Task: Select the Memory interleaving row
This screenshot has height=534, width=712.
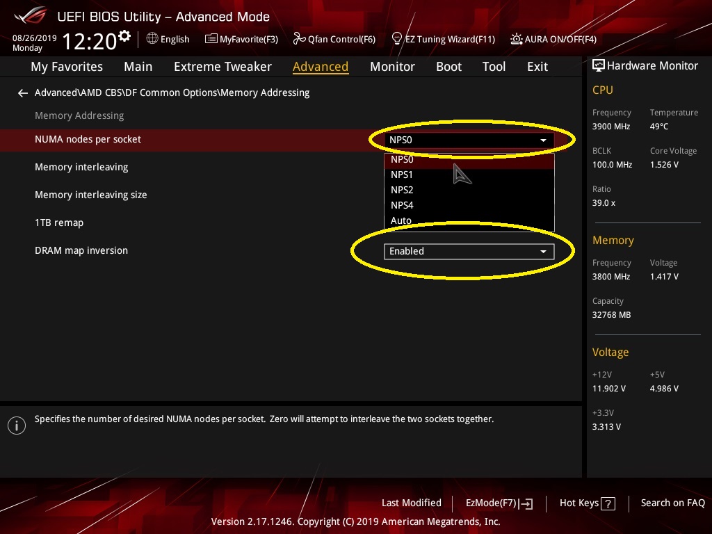Action: click(x=81, y=167)
